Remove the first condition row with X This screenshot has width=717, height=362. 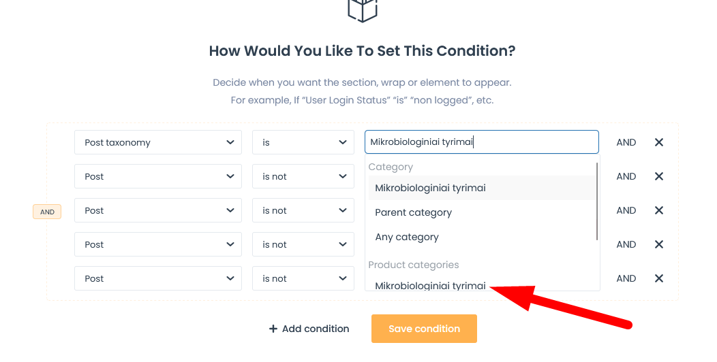[x=659, y=142]
